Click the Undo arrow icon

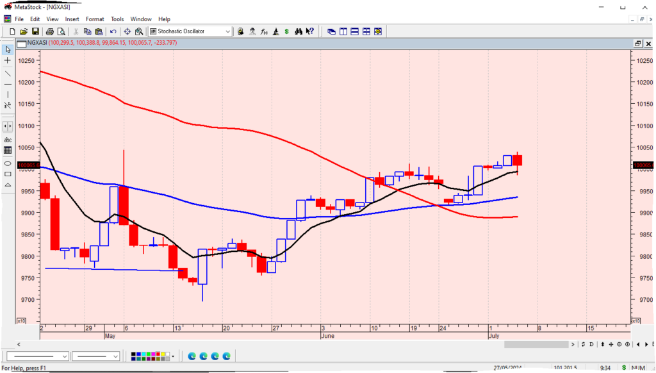pyautogui.click(x=113, y=31)
